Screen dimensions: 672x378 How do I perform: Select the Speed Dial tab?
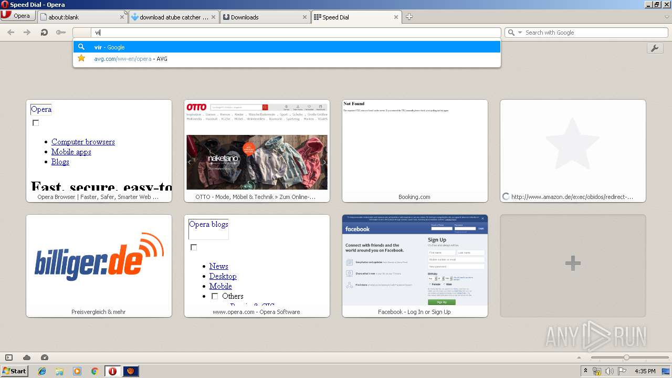tap(356, 17)
